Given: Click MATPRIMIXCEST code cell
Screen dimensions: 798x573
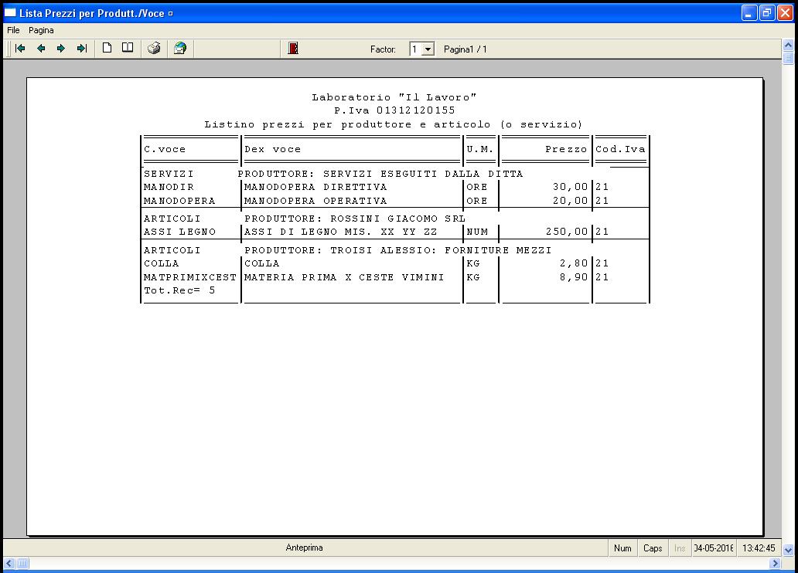Looking at the screenshot, I should 189,276.
